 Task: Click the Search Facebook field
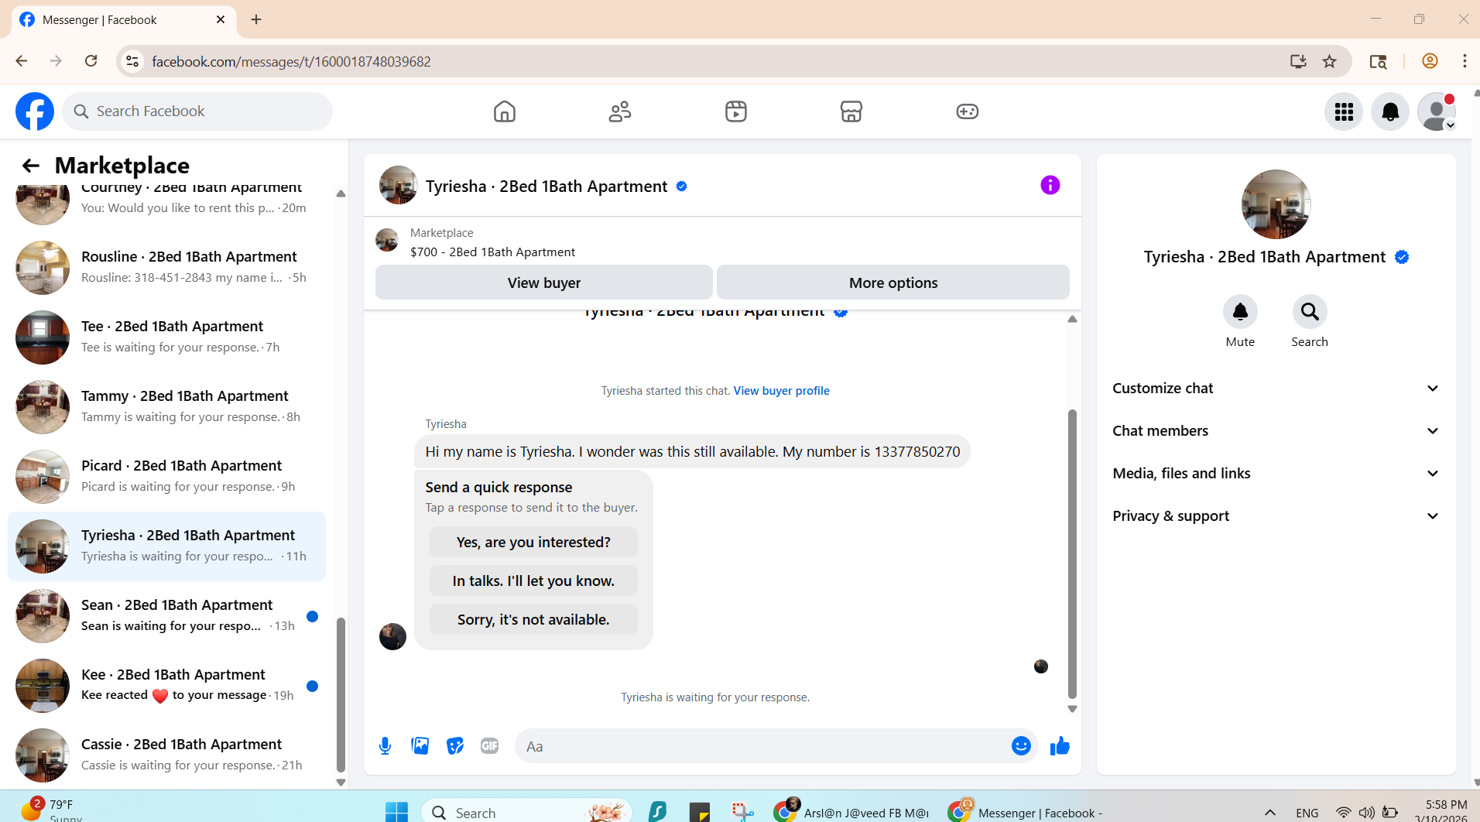(x=197, y=111)
